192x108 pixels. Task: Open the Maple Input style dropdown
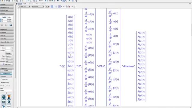[x=24, y=7]
